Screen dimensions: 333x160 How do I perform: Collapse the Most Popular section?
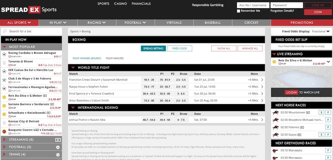pos(5,47)
